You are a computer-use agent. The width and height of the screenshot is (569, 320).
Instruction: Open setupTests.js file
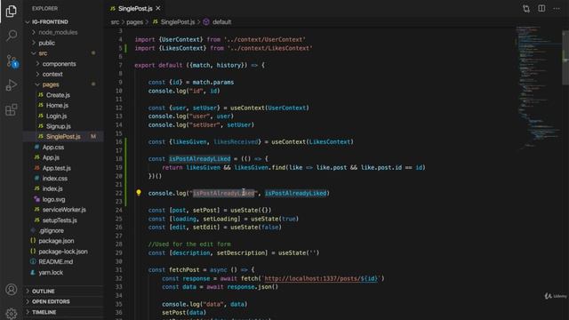click(x=60, y=220)
